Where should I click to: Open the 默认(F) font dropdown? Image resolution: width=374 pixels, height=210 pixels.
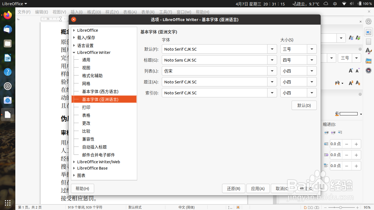[x=272, y=49]
